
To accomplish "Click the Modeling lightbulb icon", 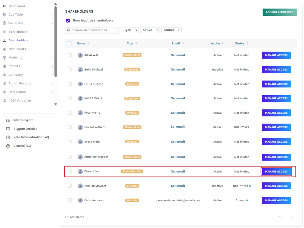I will [x=4, y=58].
